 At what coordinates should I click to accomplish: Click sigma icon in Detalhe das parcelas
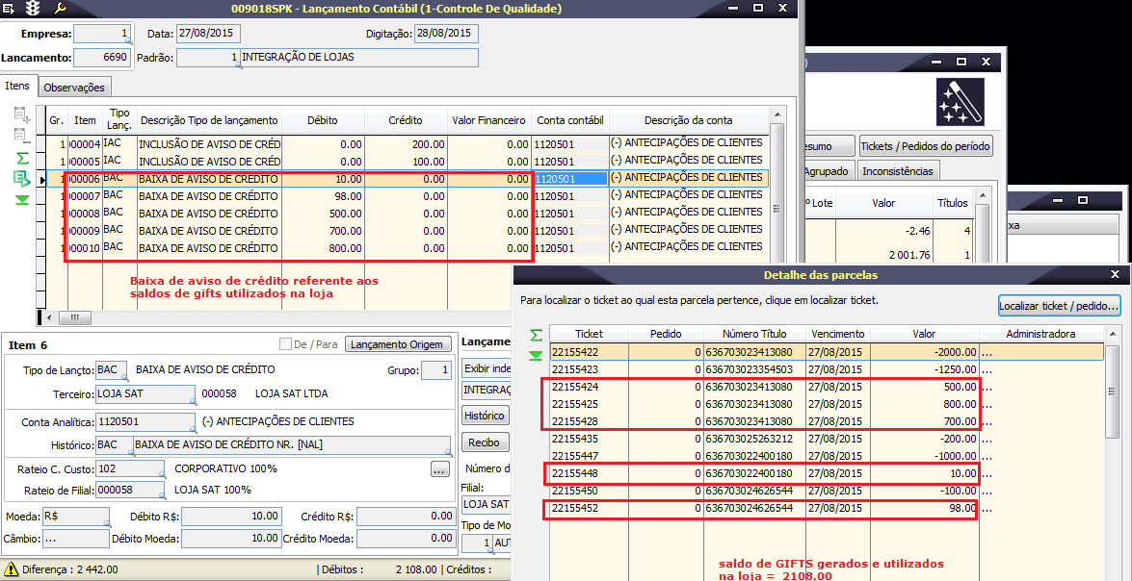(x=535, y=335)
